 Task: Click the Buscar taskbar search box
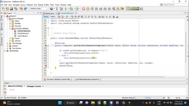pyautogui.click(x=71, y=103)
